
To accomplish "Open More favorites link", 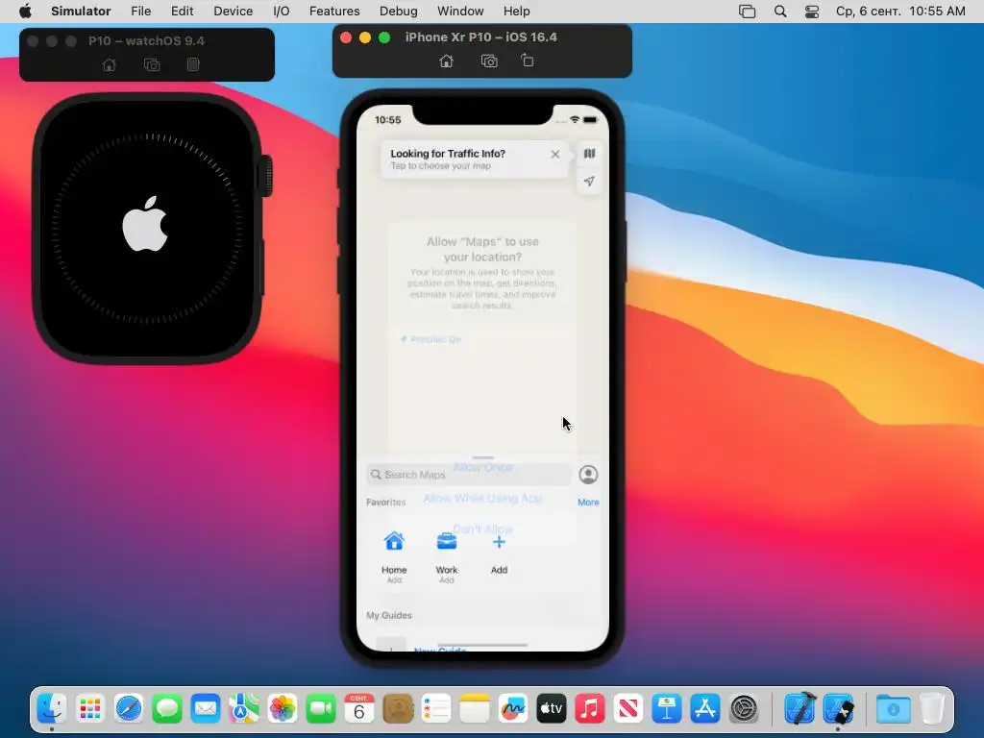I will pos(588,502).
